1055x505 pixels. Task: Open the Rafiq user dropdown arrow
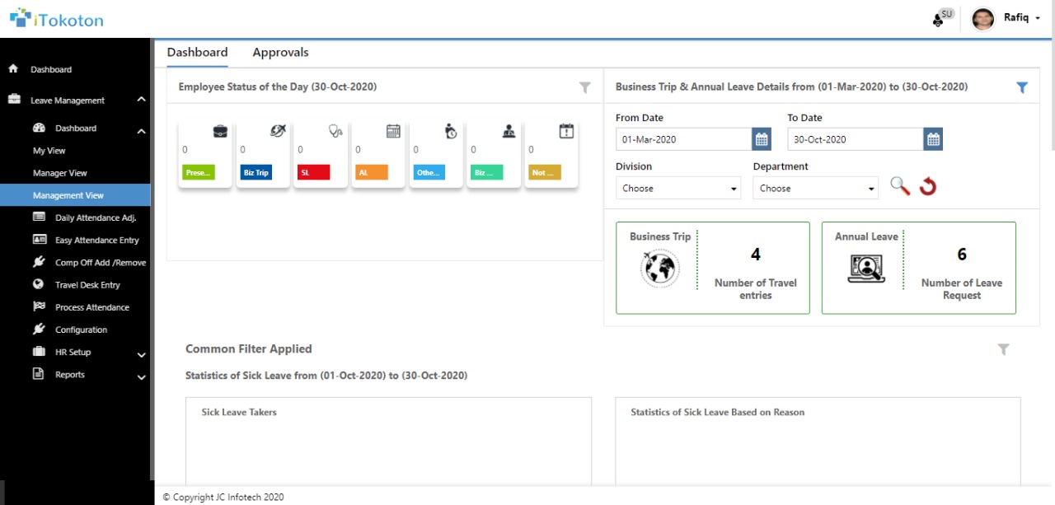1038,18
